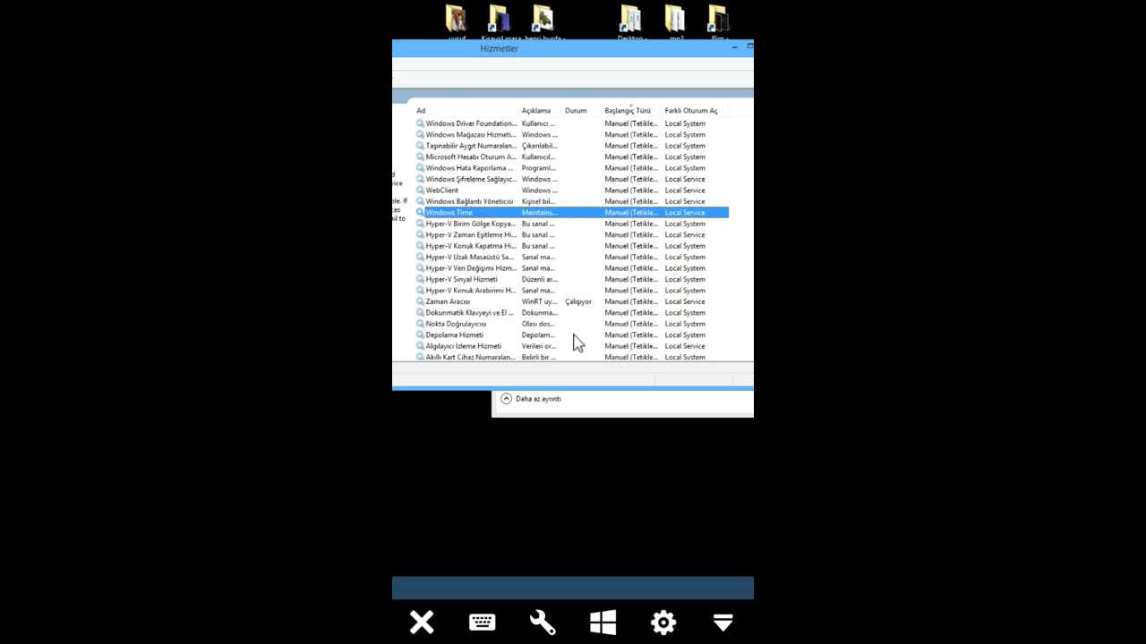The width and height of the screenshot is (1146, 644).
Task: Select 'Algılayıcı İzleme Hizmeti' service name
Action: 464,346
